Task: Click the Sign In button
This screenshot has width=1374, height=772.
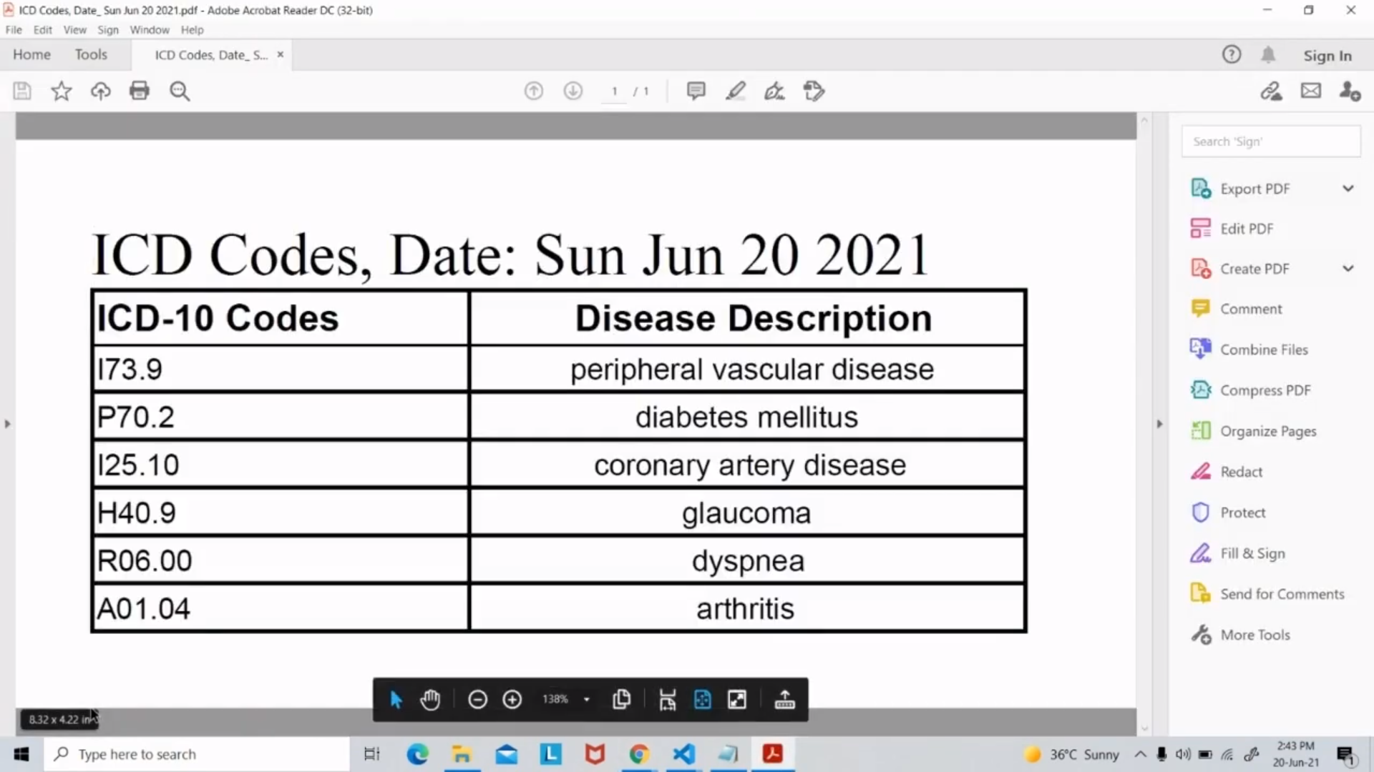Action: (x=1327, y=55)
